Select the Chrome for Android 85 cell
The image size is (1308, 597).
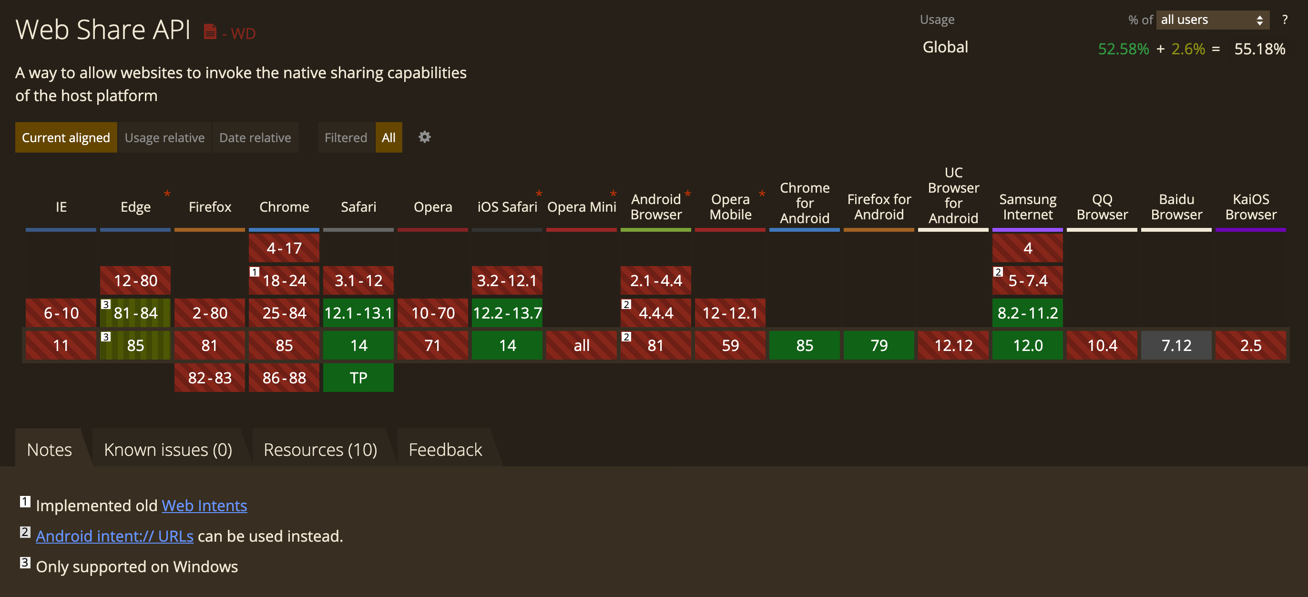click(x=805, y=346)
